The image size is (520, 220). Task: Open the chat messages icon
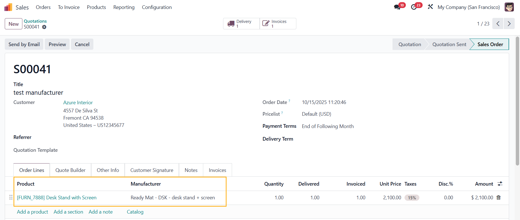coord(397,7)
